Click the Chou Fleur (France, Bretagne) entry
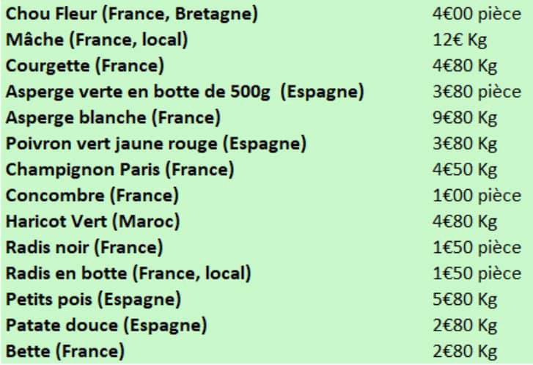The width and height of the screenshot is (533, 365). 131,15
